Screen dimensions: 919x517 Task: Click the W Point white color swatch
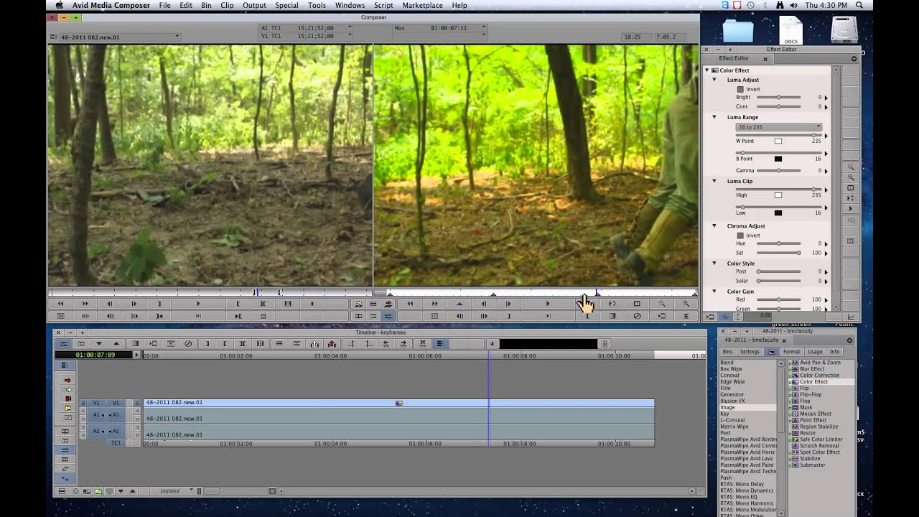coord(778,141)
